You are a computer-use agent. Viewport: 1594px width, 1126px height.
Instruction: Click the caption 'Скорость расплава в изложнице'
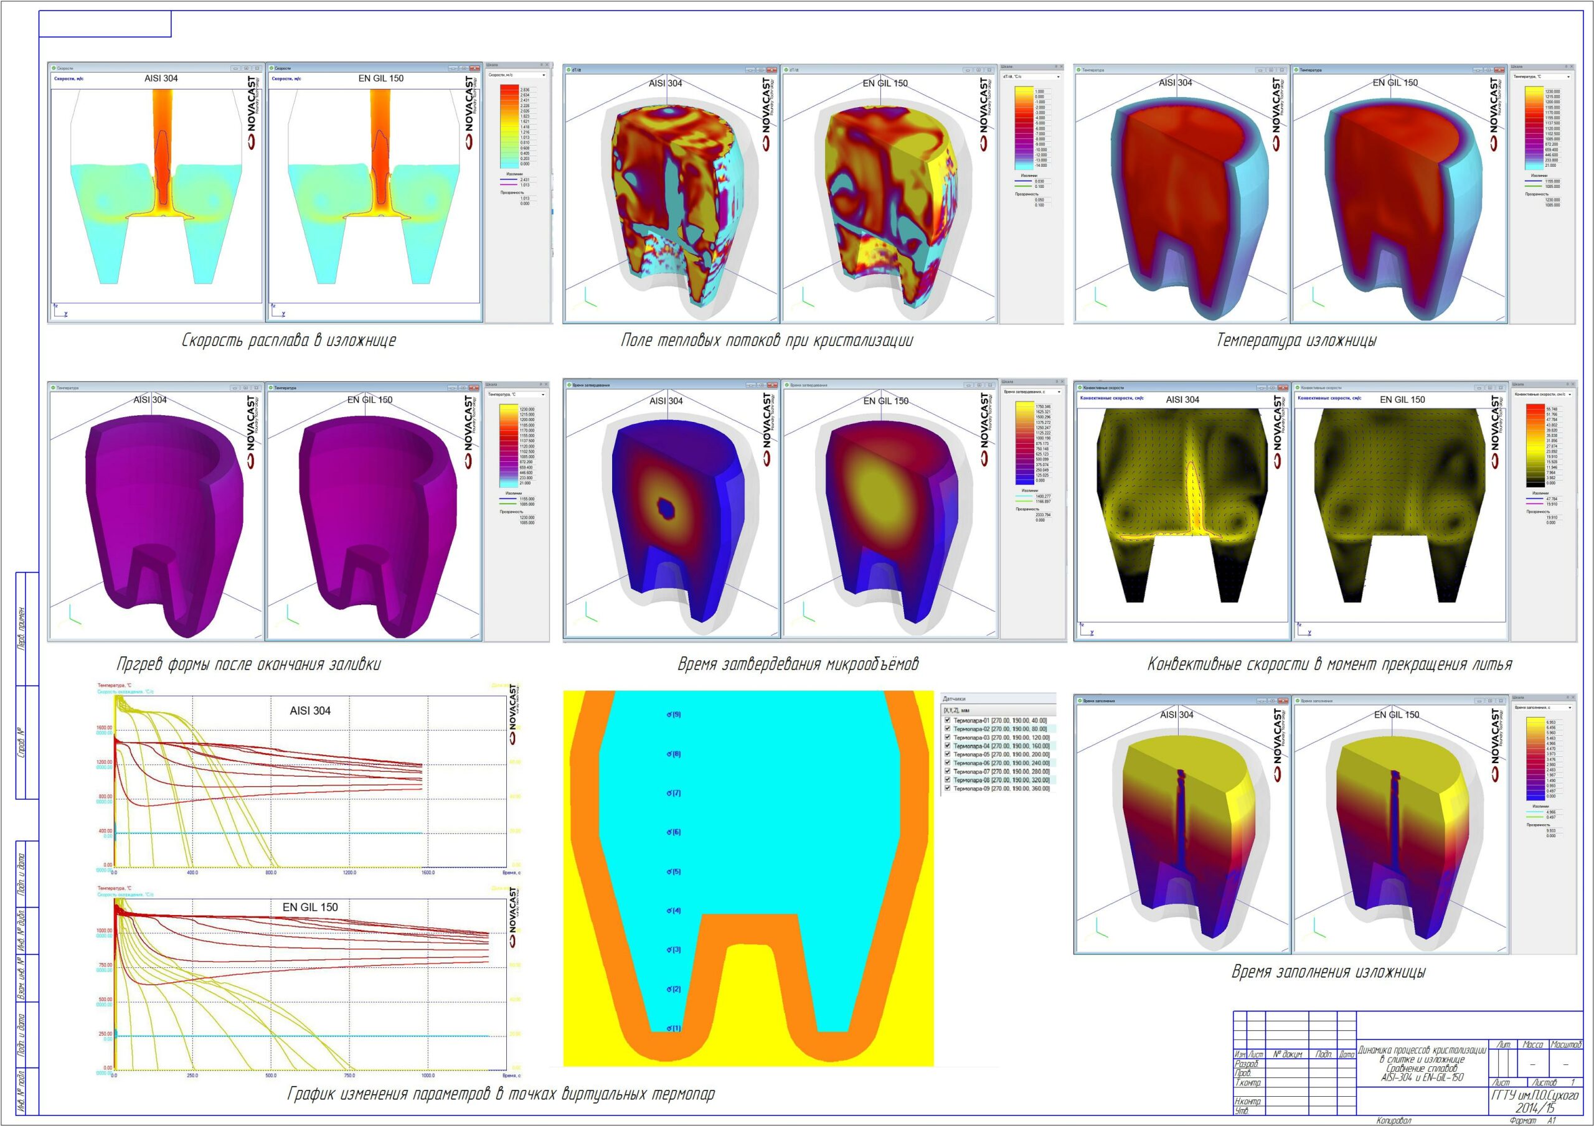[x=289, y=340]
